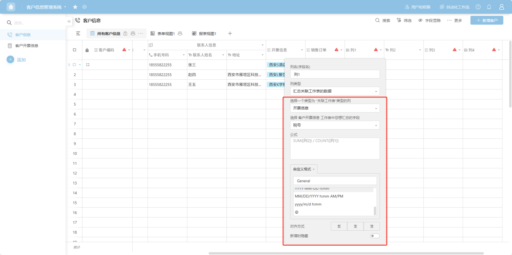This screenshot has width=512, height=255.
Task: Select center alignment icon
Action: pyautogui.click(x=355, y=226)
